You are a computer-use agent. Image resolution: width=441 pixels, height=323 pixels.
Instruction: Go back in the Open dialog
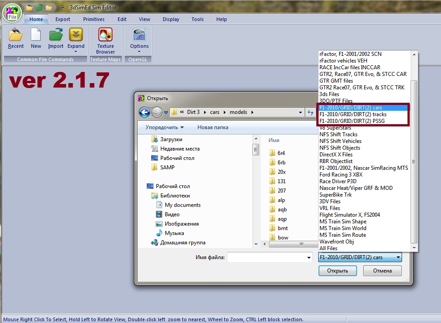[x=145, y=113]
